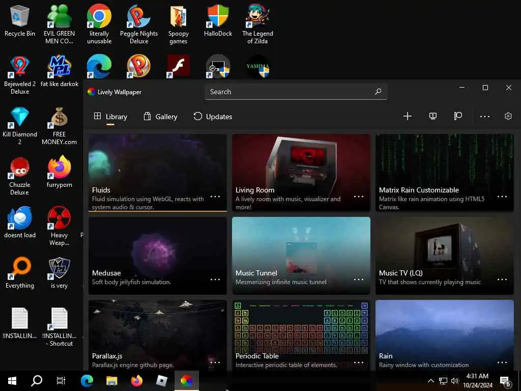This screenshot has width=521, height=391.
Task: Open options menu for Music Tunnel
Action: point(359,280)
